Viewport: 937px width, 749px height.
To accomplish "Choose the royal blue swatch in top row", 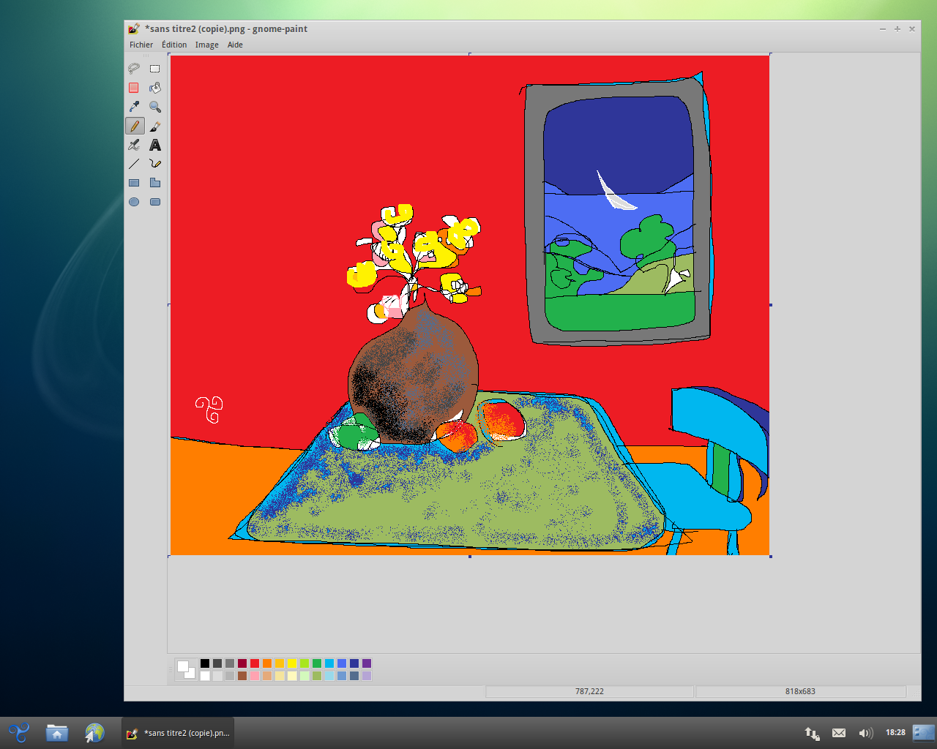I will (x=342, y=663).
